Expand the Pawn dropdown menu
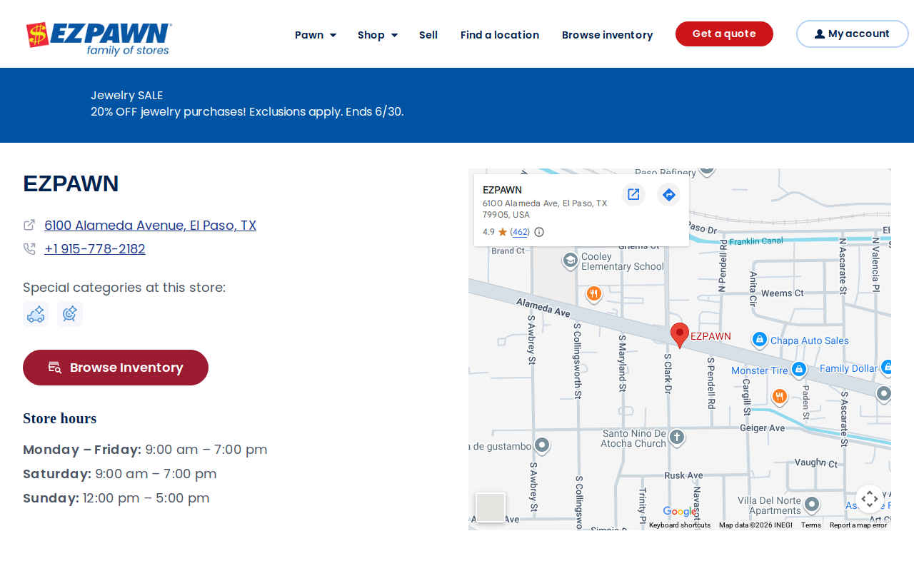Screen dimensions: 914x571 (316, 35)
